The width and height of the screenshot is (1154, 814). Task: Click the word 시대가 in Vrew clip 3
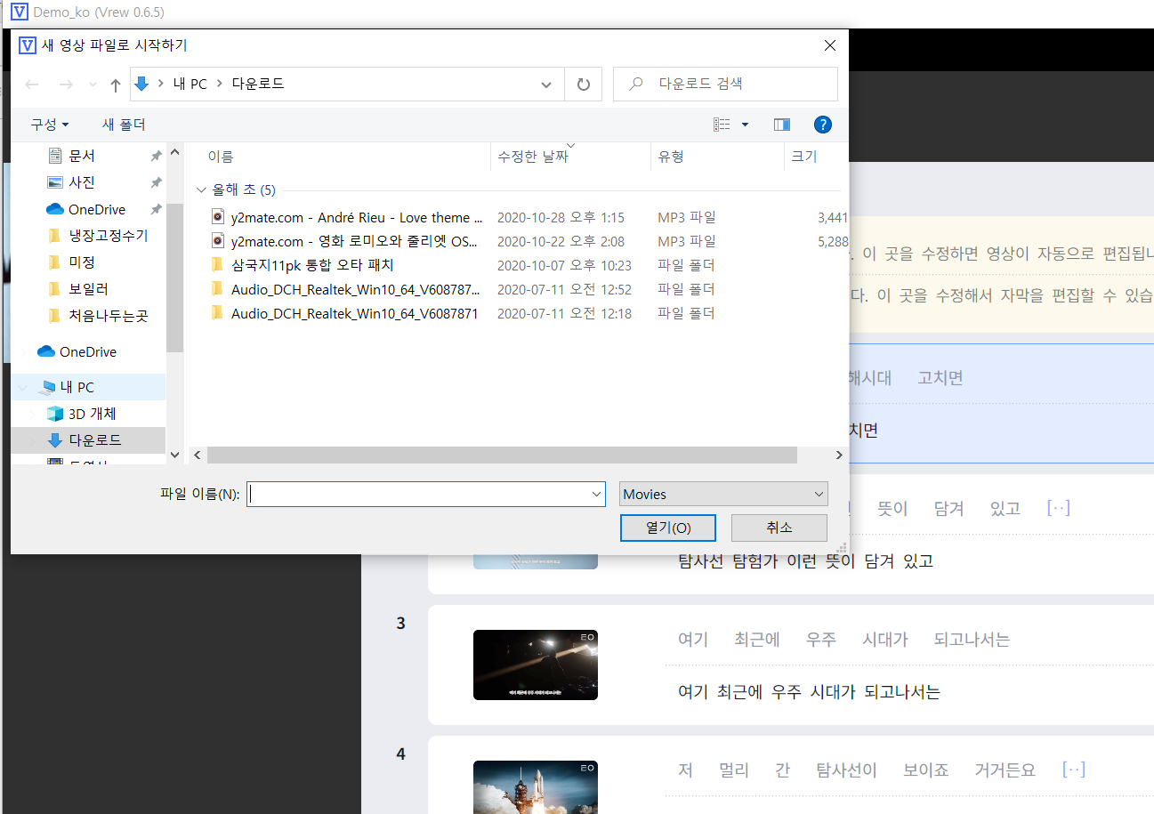click(x=885, y=640)
